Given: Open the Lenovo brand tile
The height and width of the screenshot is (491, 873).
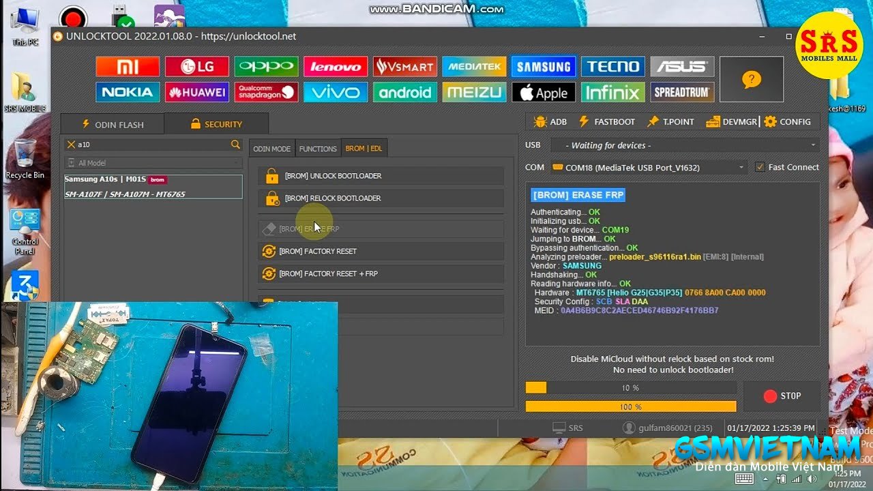Looking at the screenshot, I should 336,66.
